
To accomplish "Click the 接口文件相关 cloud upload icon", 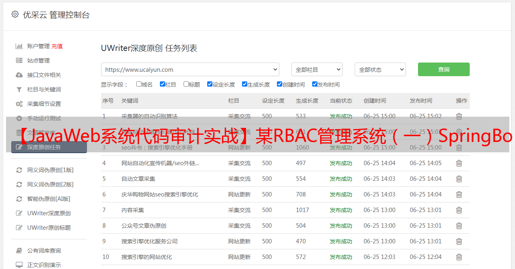I will click(19, 75).
